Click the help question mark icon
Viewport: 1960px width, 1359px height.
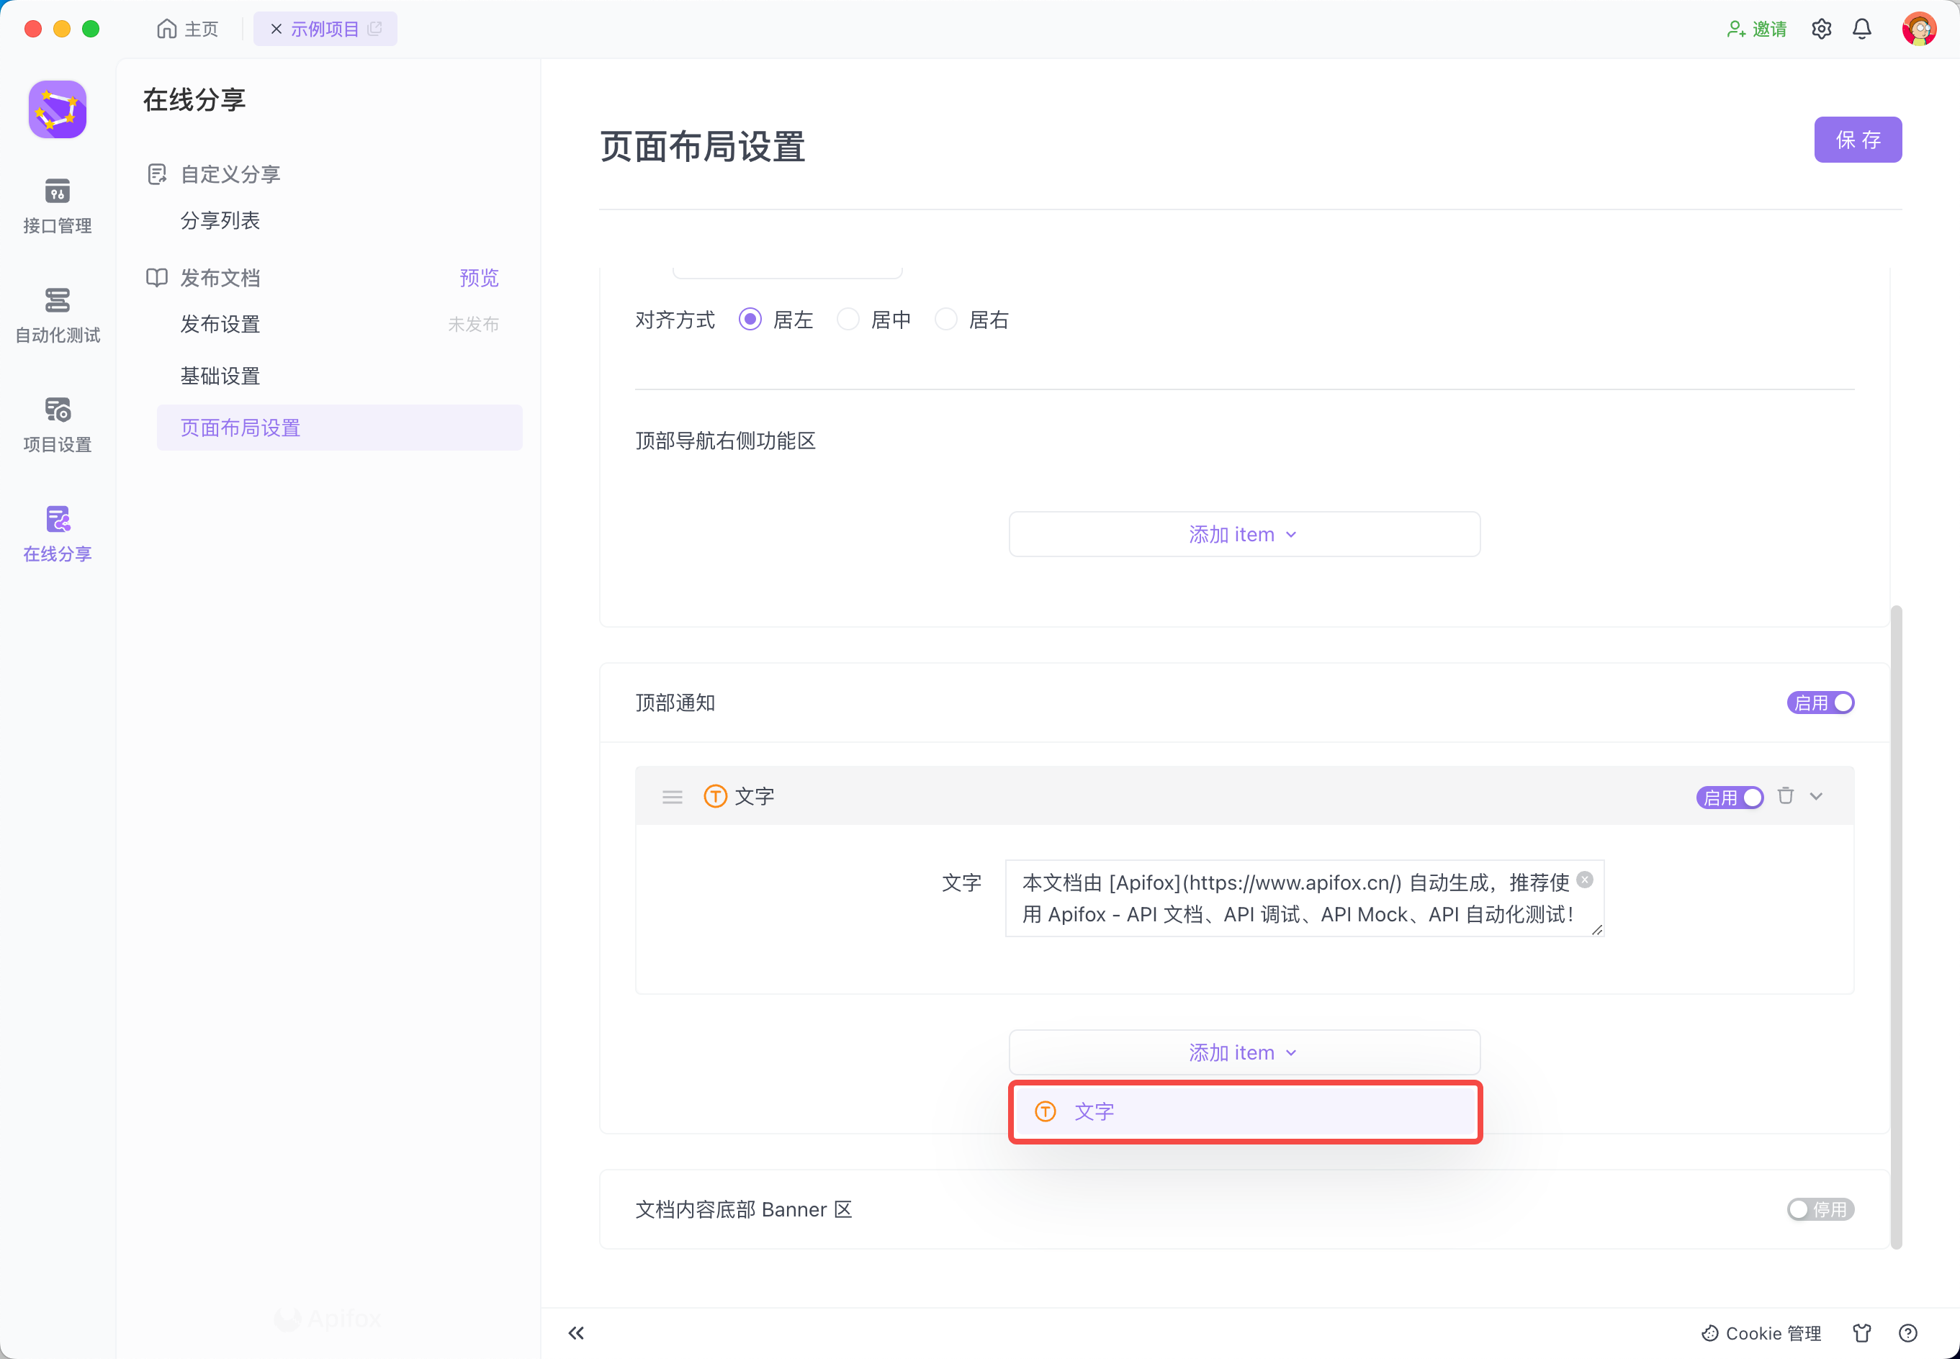pos(1908,1332)
